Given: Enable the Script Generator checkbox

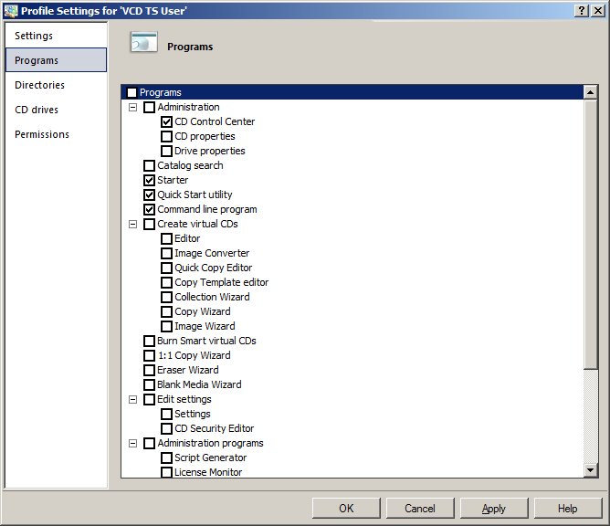Looking at the screenshot, I should click(167, 458).
